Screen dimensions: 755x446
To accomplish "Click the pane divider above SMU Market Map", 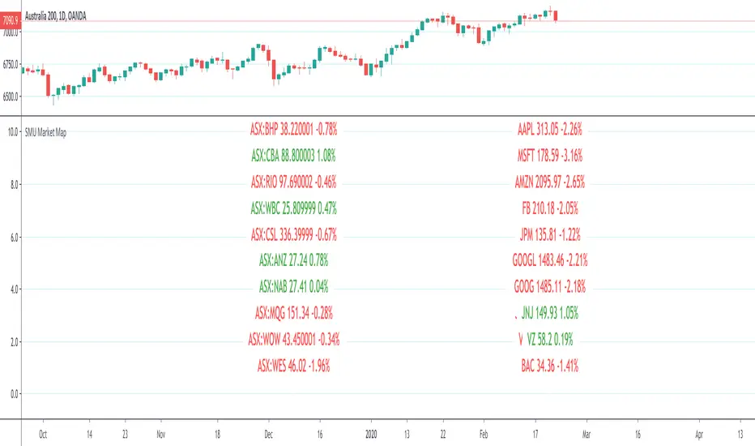I will click(x=377, y=118).
